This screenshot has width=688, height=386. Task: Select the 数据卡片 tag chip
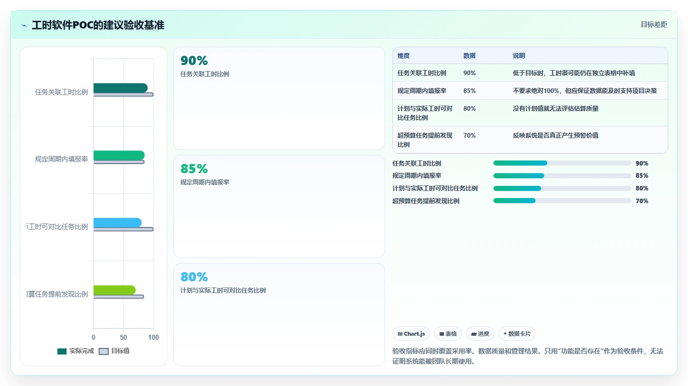517,334
